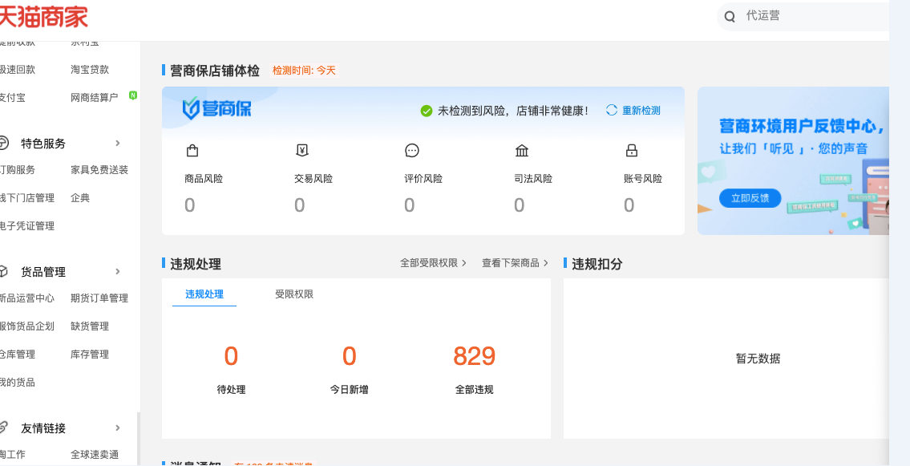Open 我的货品 in the sidebar
Image resolution: width=910 pixels, height=466 pixels.
click(x=18, y=382)
